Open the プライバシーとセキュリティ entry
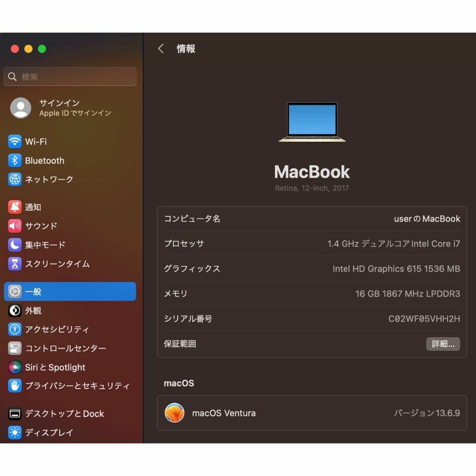Viewport: 476px width, 476px height. tap(70, 386)
